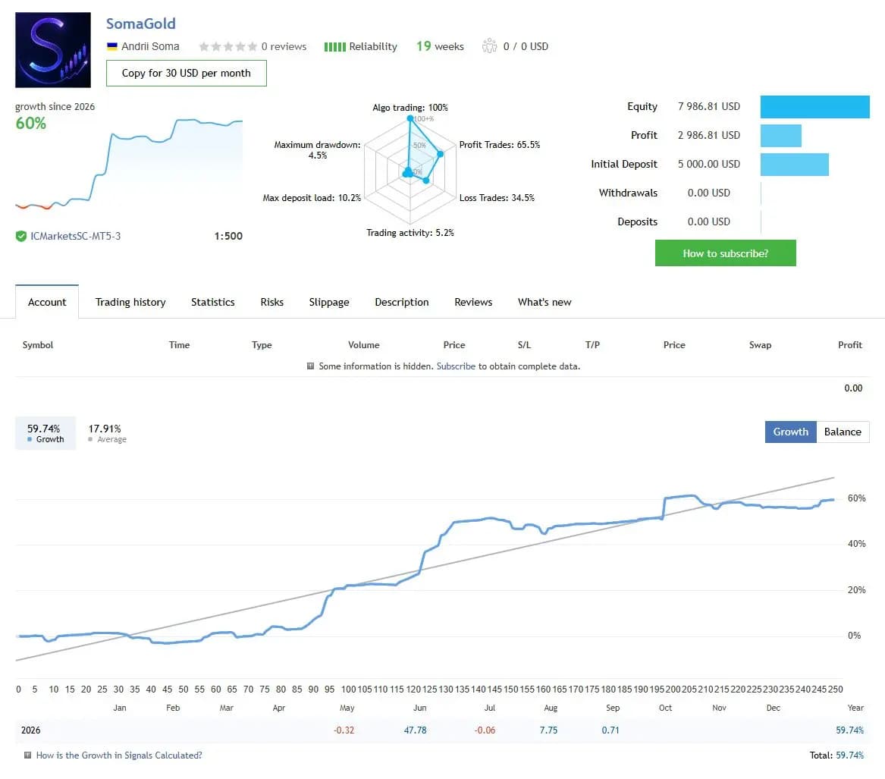The image size is (885, 779).
Task: Click the growth since 2026 mini chart
Action: tap(129, 164)
